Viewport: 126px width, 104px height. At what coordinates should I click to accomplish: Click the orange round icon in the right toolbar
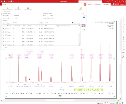point(123,27)
